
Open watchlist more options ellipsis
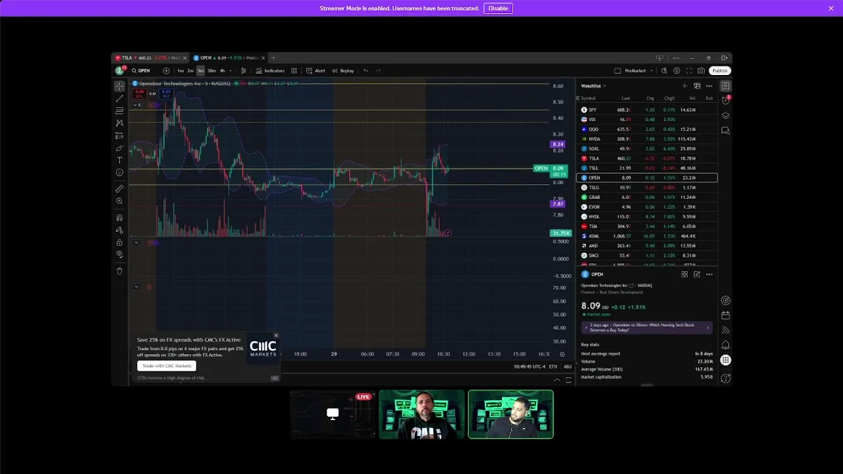click(709, 86)
